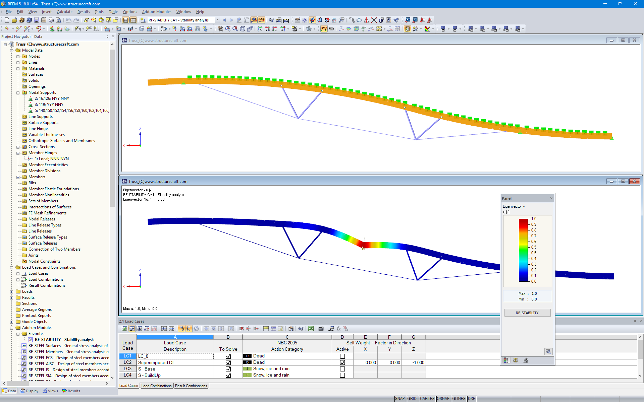Click magnifier icon in Panel
This screenshot has height=402, width=644.
pos(548,351)
